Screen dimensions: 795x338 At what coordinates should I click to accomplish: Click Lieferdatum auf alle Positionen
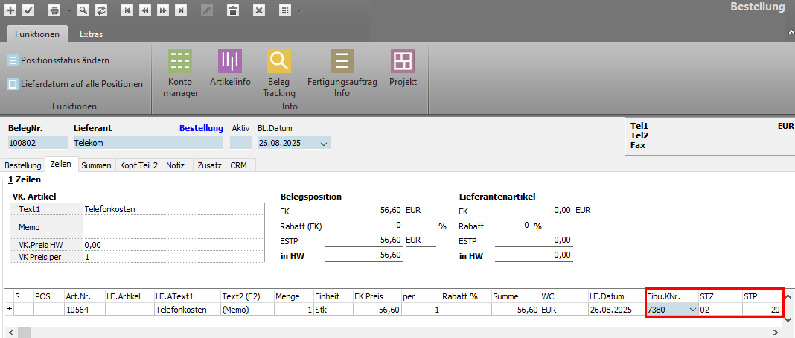coord(75,84)
